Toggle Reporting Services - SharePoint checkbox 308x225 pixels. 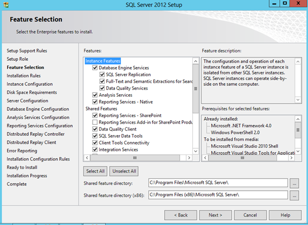95,116
